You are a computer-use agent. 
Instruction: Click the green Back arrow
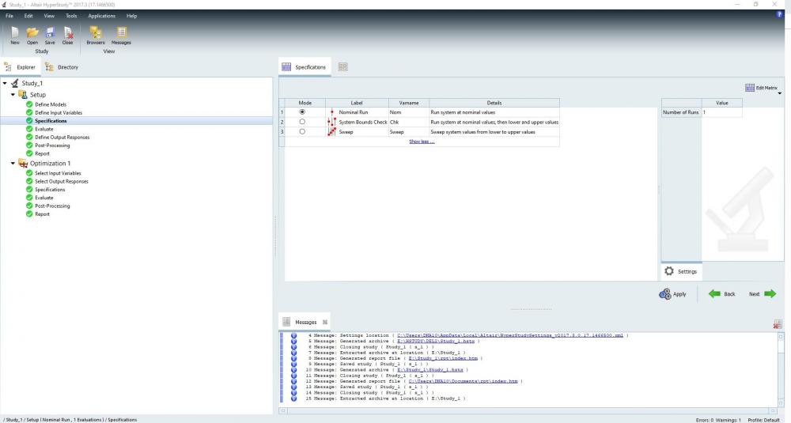(714, 293)
